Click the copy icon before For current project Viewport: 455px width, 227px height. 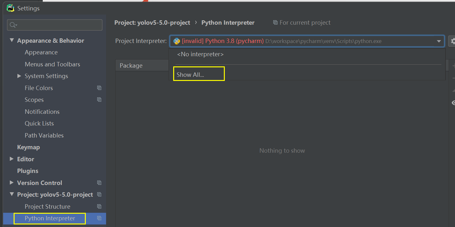click(275, 23)
